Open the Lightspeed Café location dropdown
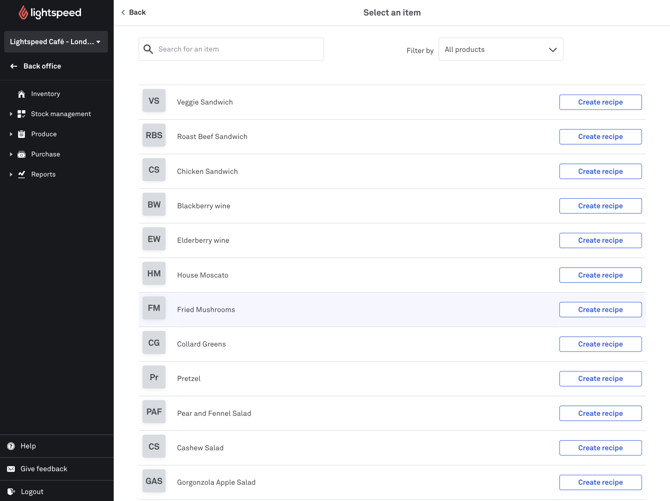 point(56,42)
